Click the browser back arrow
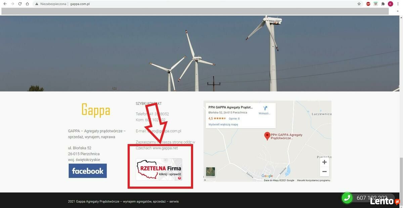403x208 pixels. click(x=5, y=4)
